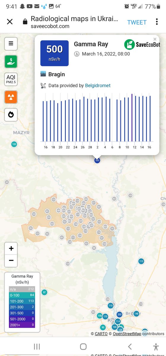Tap the TWEET button
The height and width of the screenshot is (356, 166).
coord(137,22)
